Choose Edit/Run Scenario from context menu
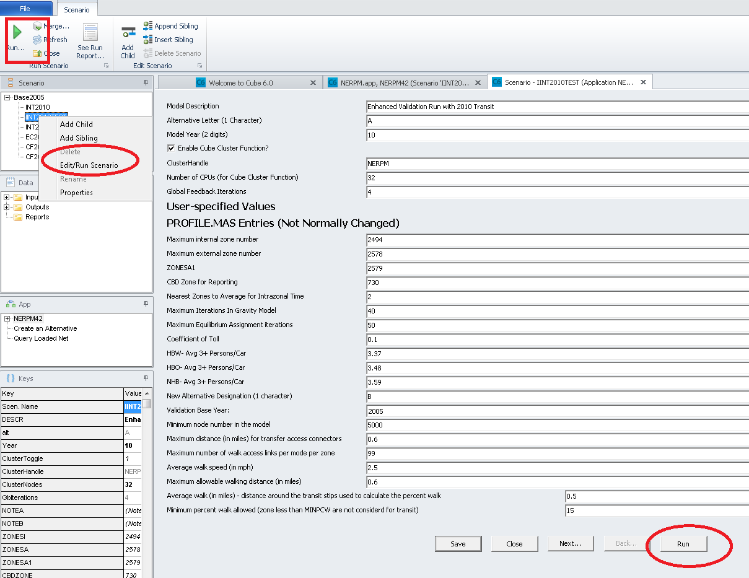The image size is (749, 578). pos(89,165)
